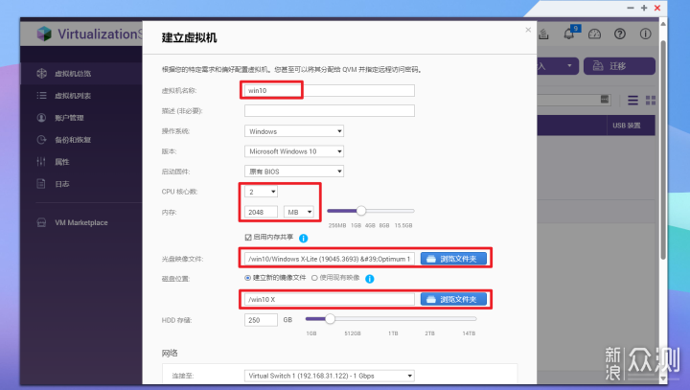Viewport: 690px width, 390px height.
Task: Open the about info icon
Action: click(646, 34)
